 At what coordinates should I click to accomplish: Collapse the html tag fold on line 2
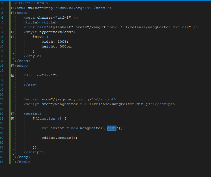click(x=12, y=8)
